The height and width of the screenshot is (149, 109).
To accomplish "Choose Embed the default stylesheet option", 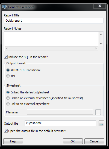I will (8, 92).
